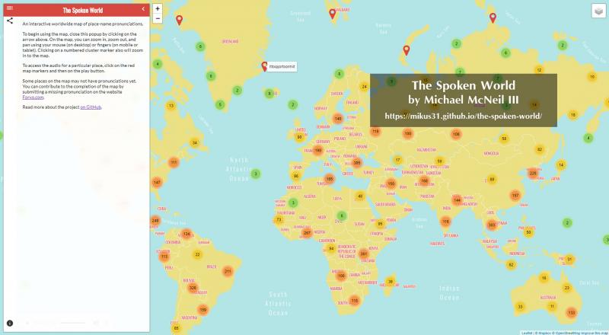
Task: Zoom in with the plus button
Action: [x=158, y=8]
